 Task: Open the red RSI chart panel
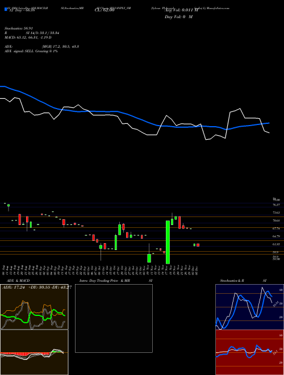(249, 352)
